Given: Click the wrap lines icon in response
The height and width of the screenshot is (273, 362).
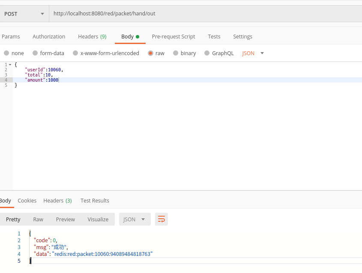Looking at the screenshot, I should pos(162,219).
